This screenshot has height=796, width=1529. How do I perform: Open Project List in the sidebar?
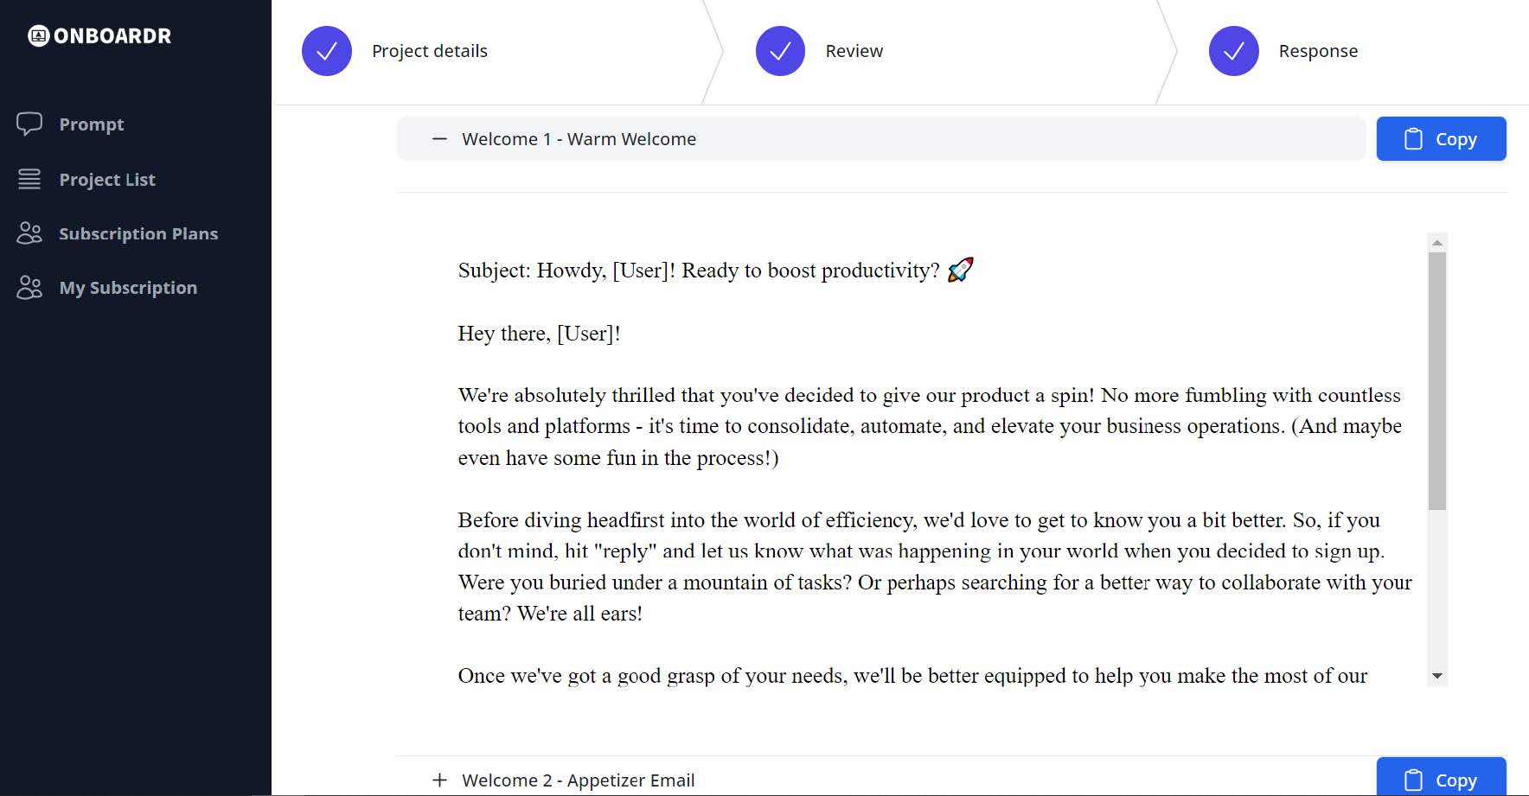coord(107,180)
